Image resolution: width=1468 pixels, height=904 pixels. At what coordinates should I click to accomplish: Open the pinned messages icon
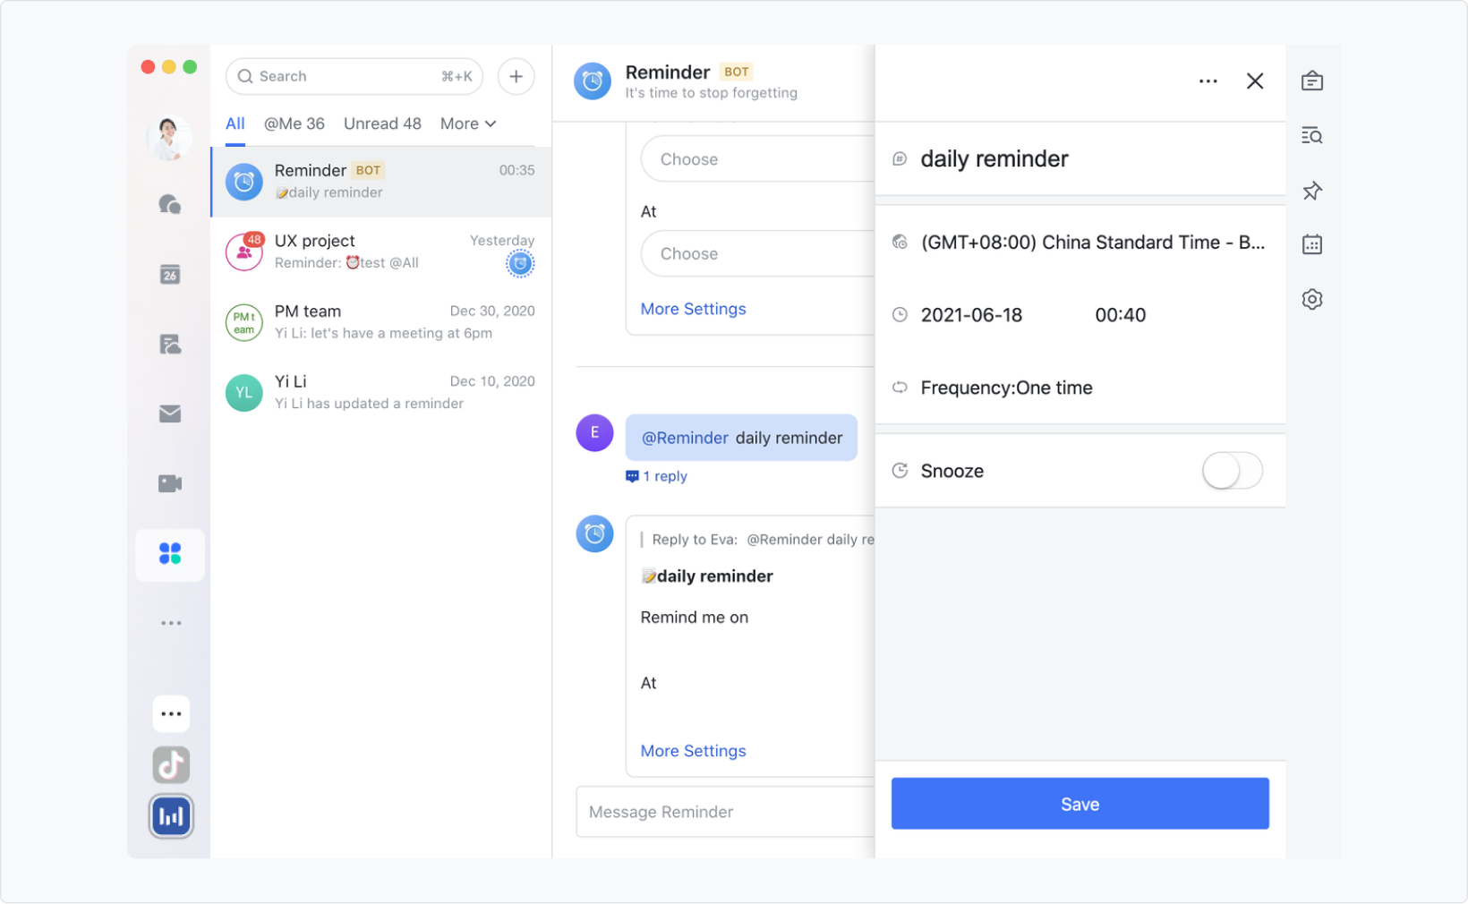coord(1312,191)
